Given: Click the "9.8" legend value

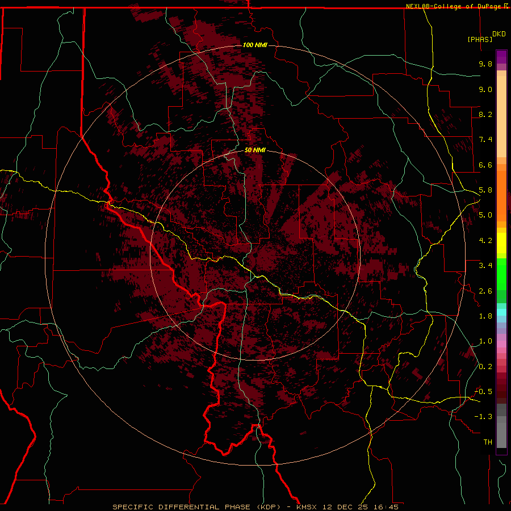Looking at the screenshot, I should point(485,64).
